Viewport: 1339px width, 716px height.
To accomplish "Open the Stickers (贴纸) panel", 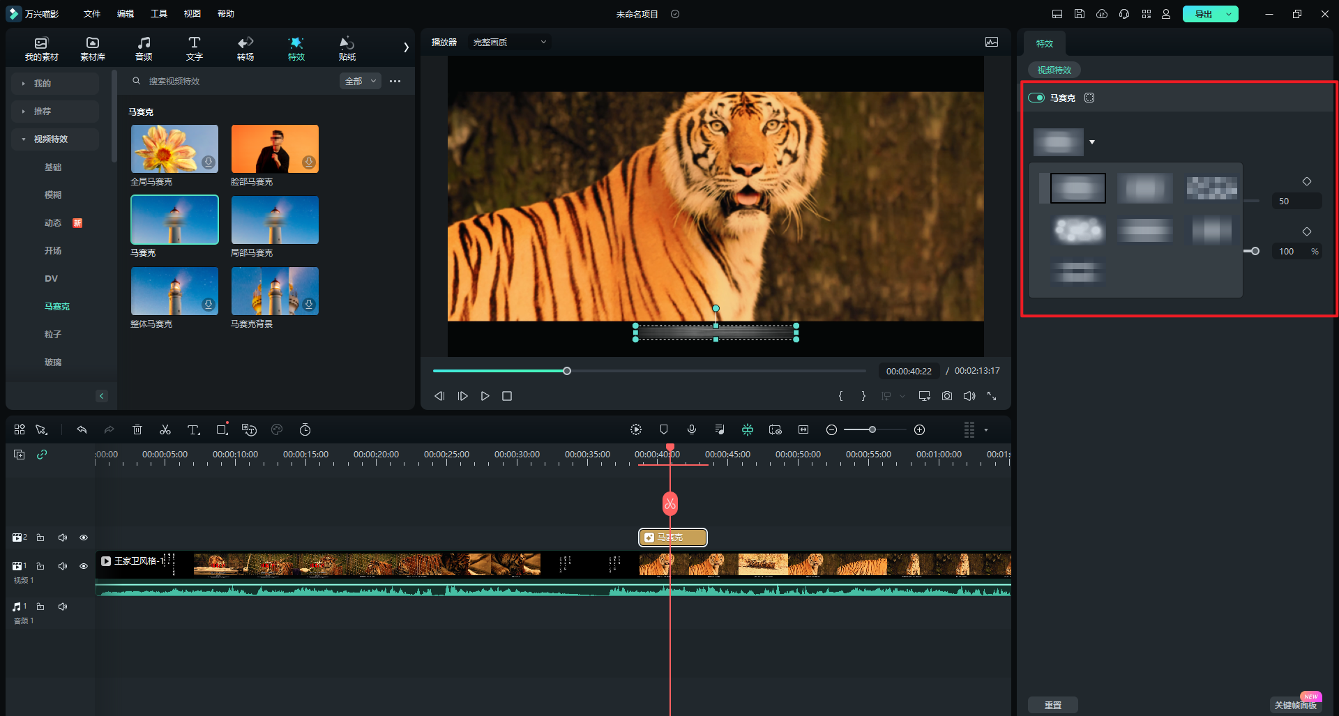I will pyautogui.click(x=347, y=48).
